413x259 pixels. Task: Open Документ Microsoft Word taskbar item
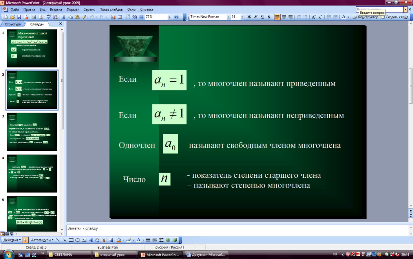206,255
